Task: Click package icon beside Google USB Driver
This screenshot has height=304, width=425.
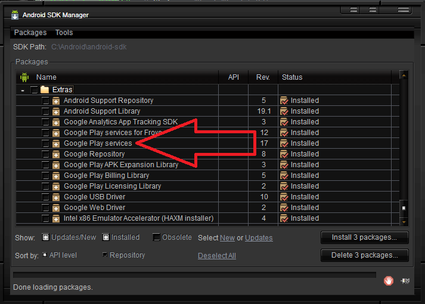Action: tap(56, 197)
